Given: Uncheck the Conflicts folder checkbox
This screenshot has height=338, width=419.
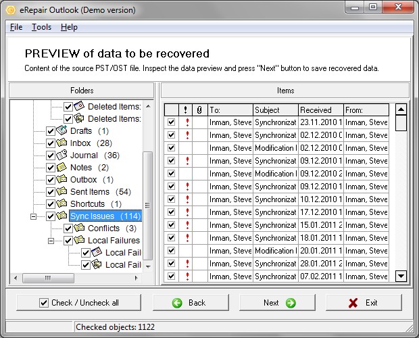Looking at the screenshot, I should click(x=68, y=228).
